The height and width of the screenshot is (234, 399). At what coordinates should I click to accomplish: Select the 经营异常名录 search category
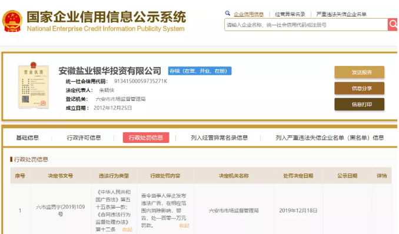(x=290, y=14)
